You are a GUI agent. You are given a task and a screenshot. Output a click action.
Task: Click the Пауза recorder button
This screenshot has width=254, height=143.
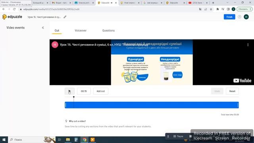[x=178, y=136]
